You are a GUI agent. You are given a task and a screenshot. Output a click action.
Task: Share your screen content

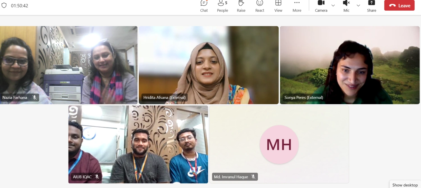point(371,6)
